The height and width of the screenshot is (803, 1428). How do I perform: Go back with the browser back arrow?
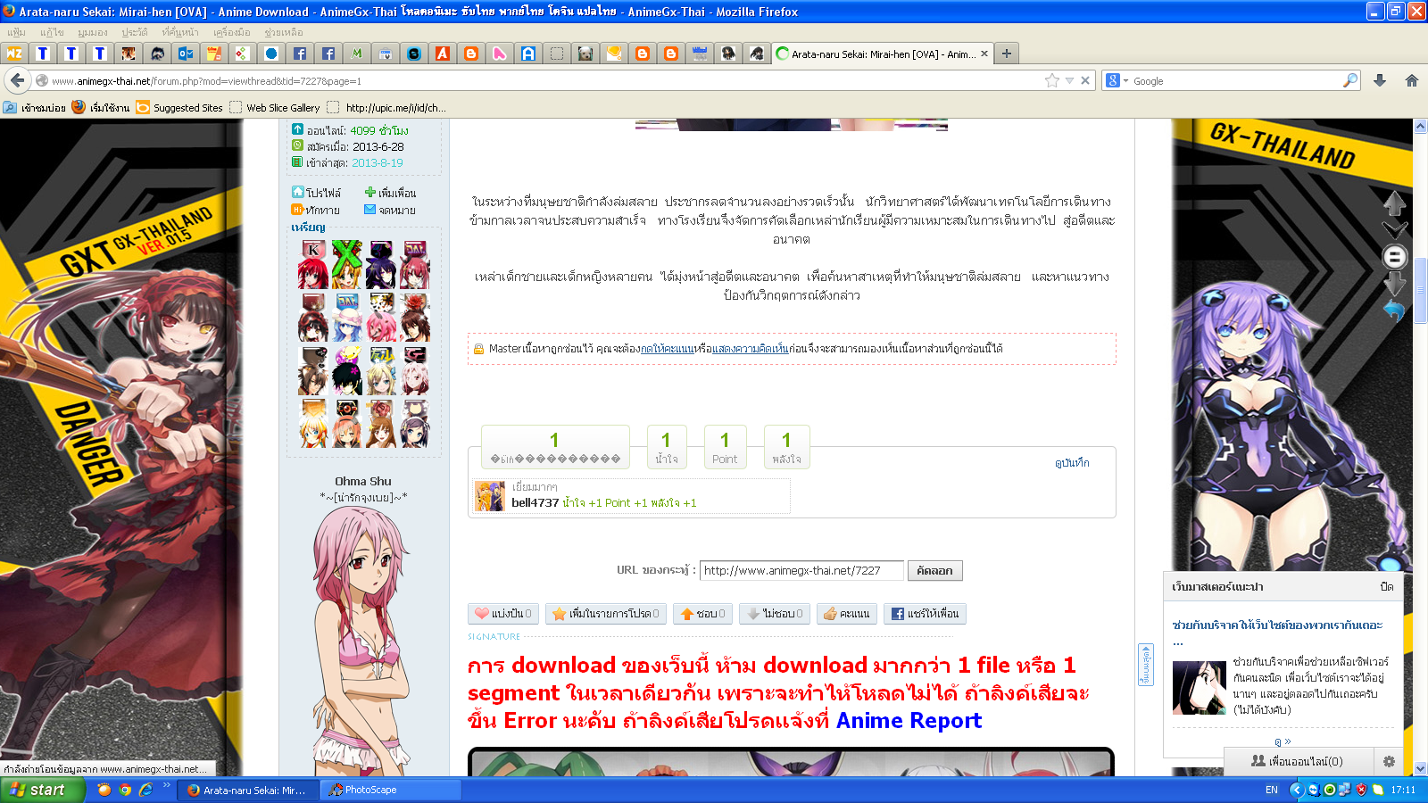click(x=17, y=80)
